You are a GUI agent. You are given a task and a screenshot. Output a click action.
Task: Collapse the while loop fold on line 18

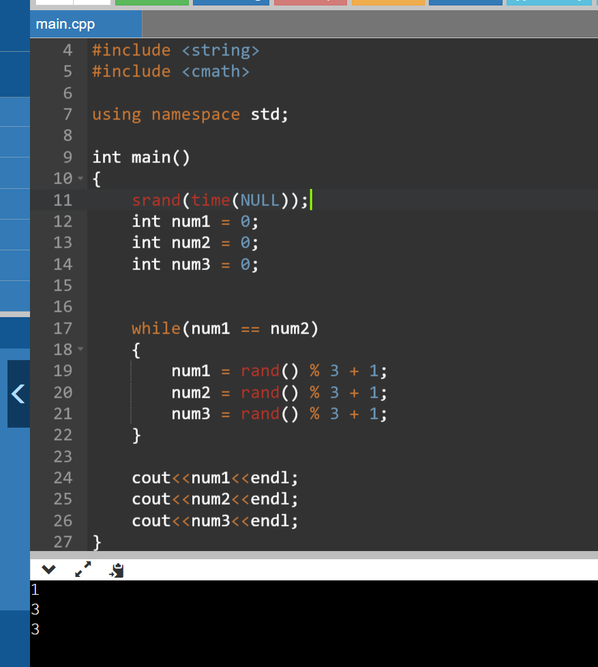coord(80,349)
